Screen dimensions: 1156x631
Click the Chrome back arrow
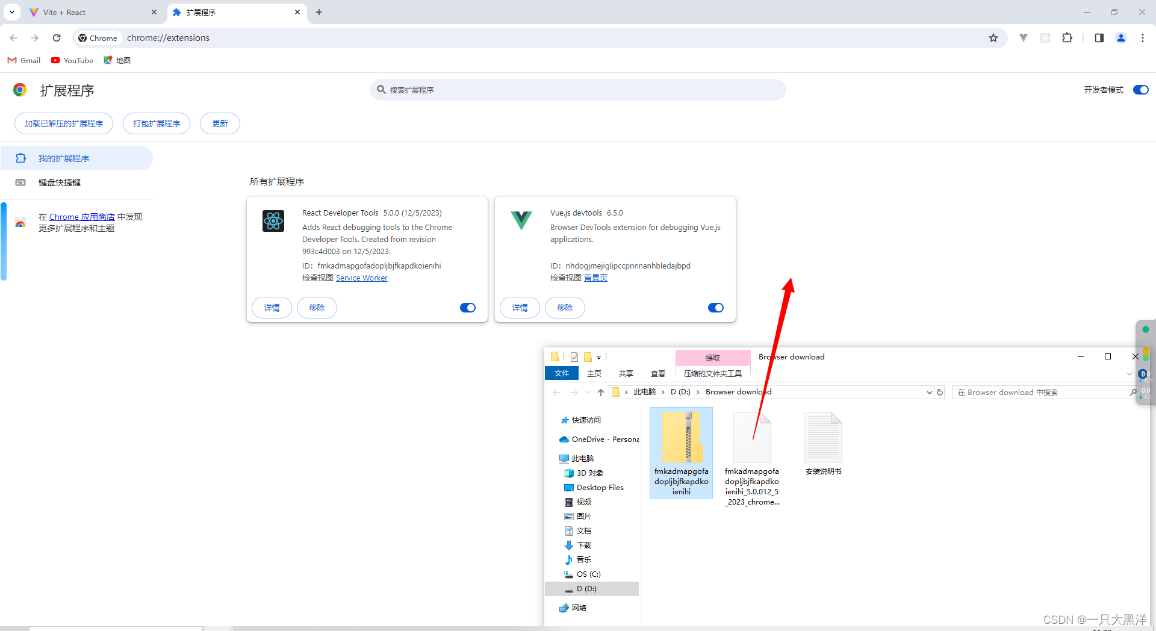[13, 38]
